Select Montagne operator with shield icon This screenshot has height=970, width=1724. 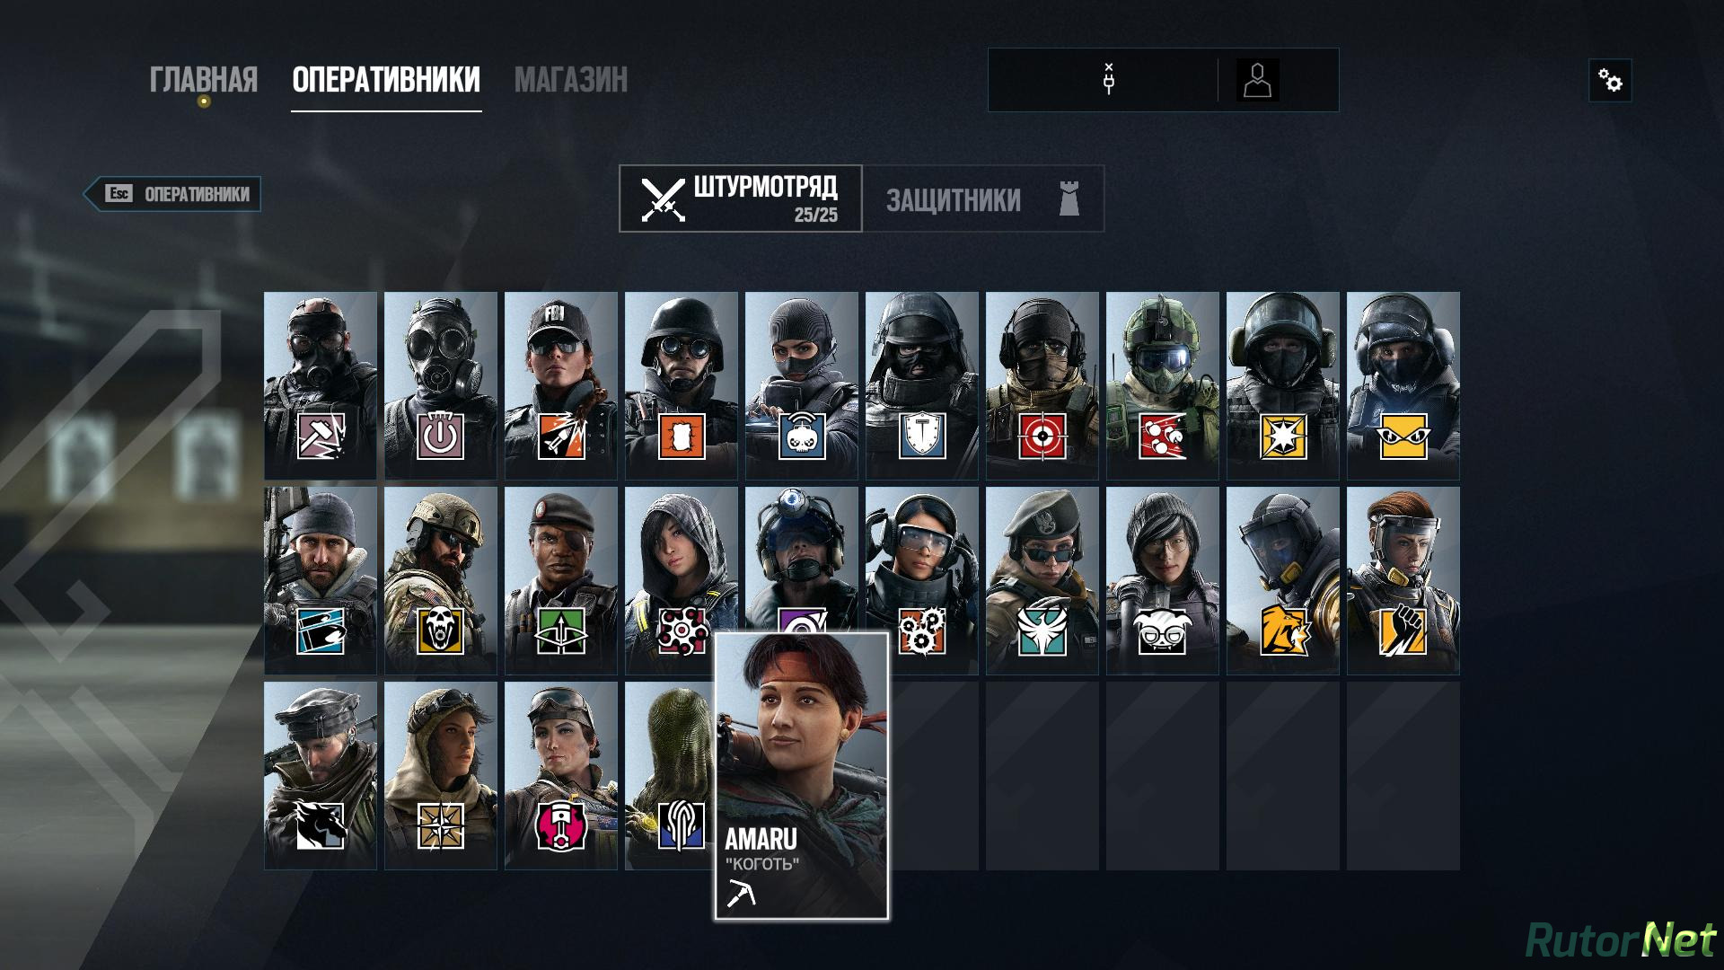922,385
